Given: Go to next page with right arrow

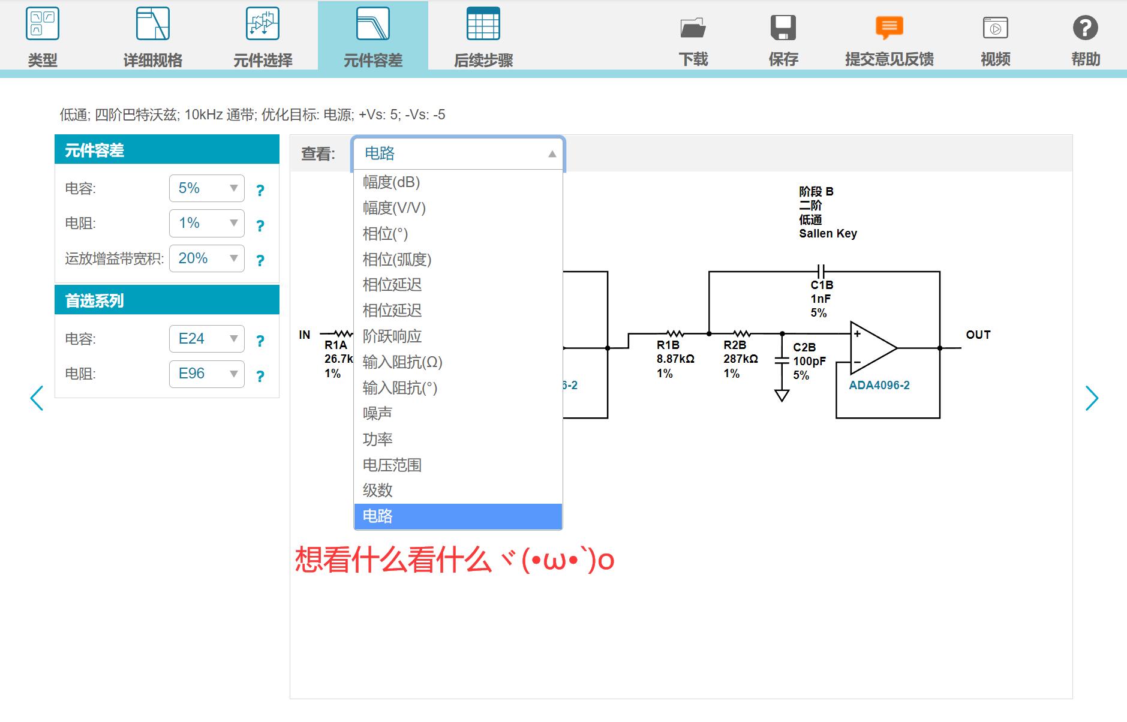Looking at the screenshot, I should point(1092,398).
